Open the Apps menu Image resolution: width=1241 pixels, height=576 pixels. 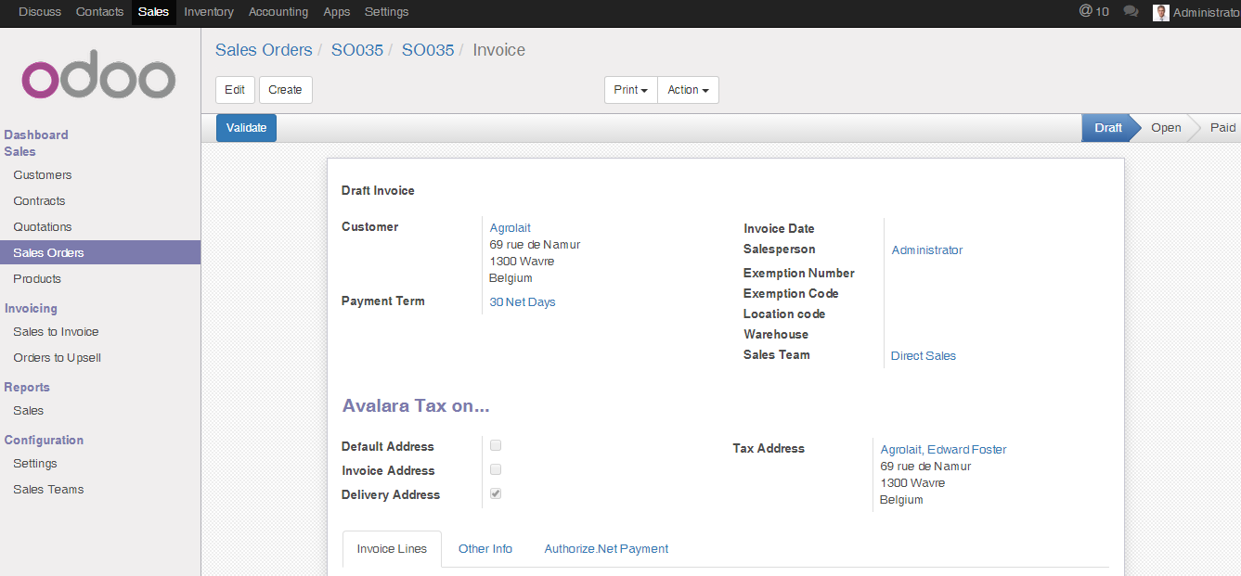tap(337, 12)
